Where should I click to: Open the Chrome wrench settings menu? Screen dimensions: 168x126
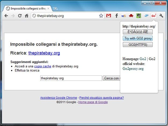click(161, 16)
